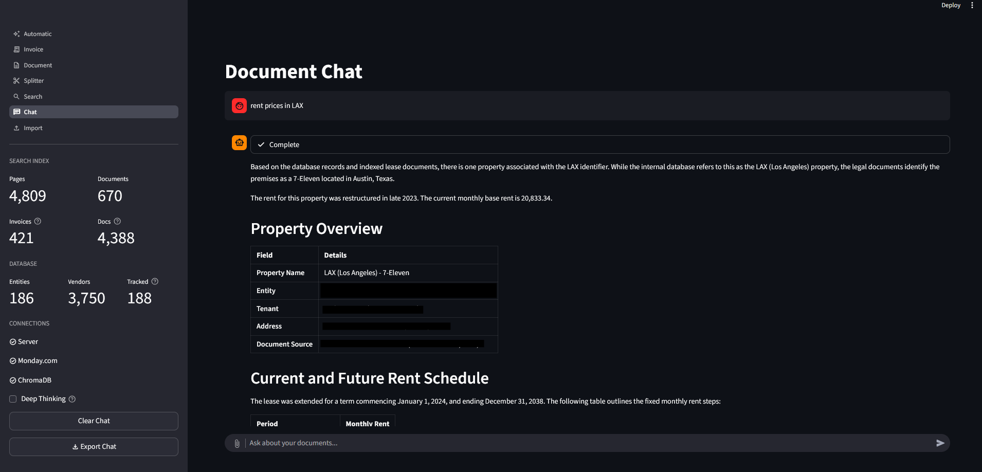Open Search using the magnifier icon
Image resolution: width=982 pixels, height=472 pixels.
point(17,96)
